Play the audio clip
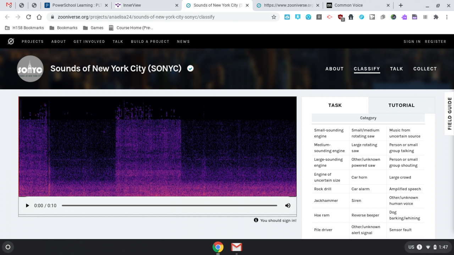Screen dimensions: 454x255 [x=27, y=205]
